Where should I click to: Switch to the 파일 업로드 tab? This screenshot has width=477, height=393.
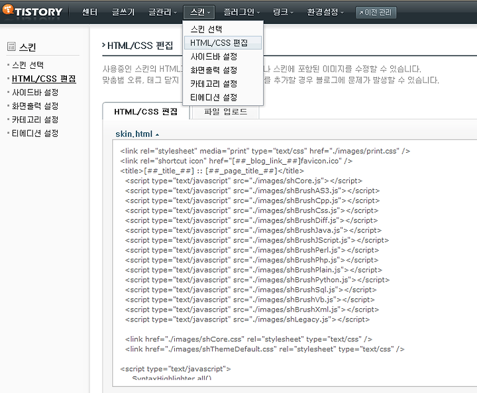(x=225, y=112)
